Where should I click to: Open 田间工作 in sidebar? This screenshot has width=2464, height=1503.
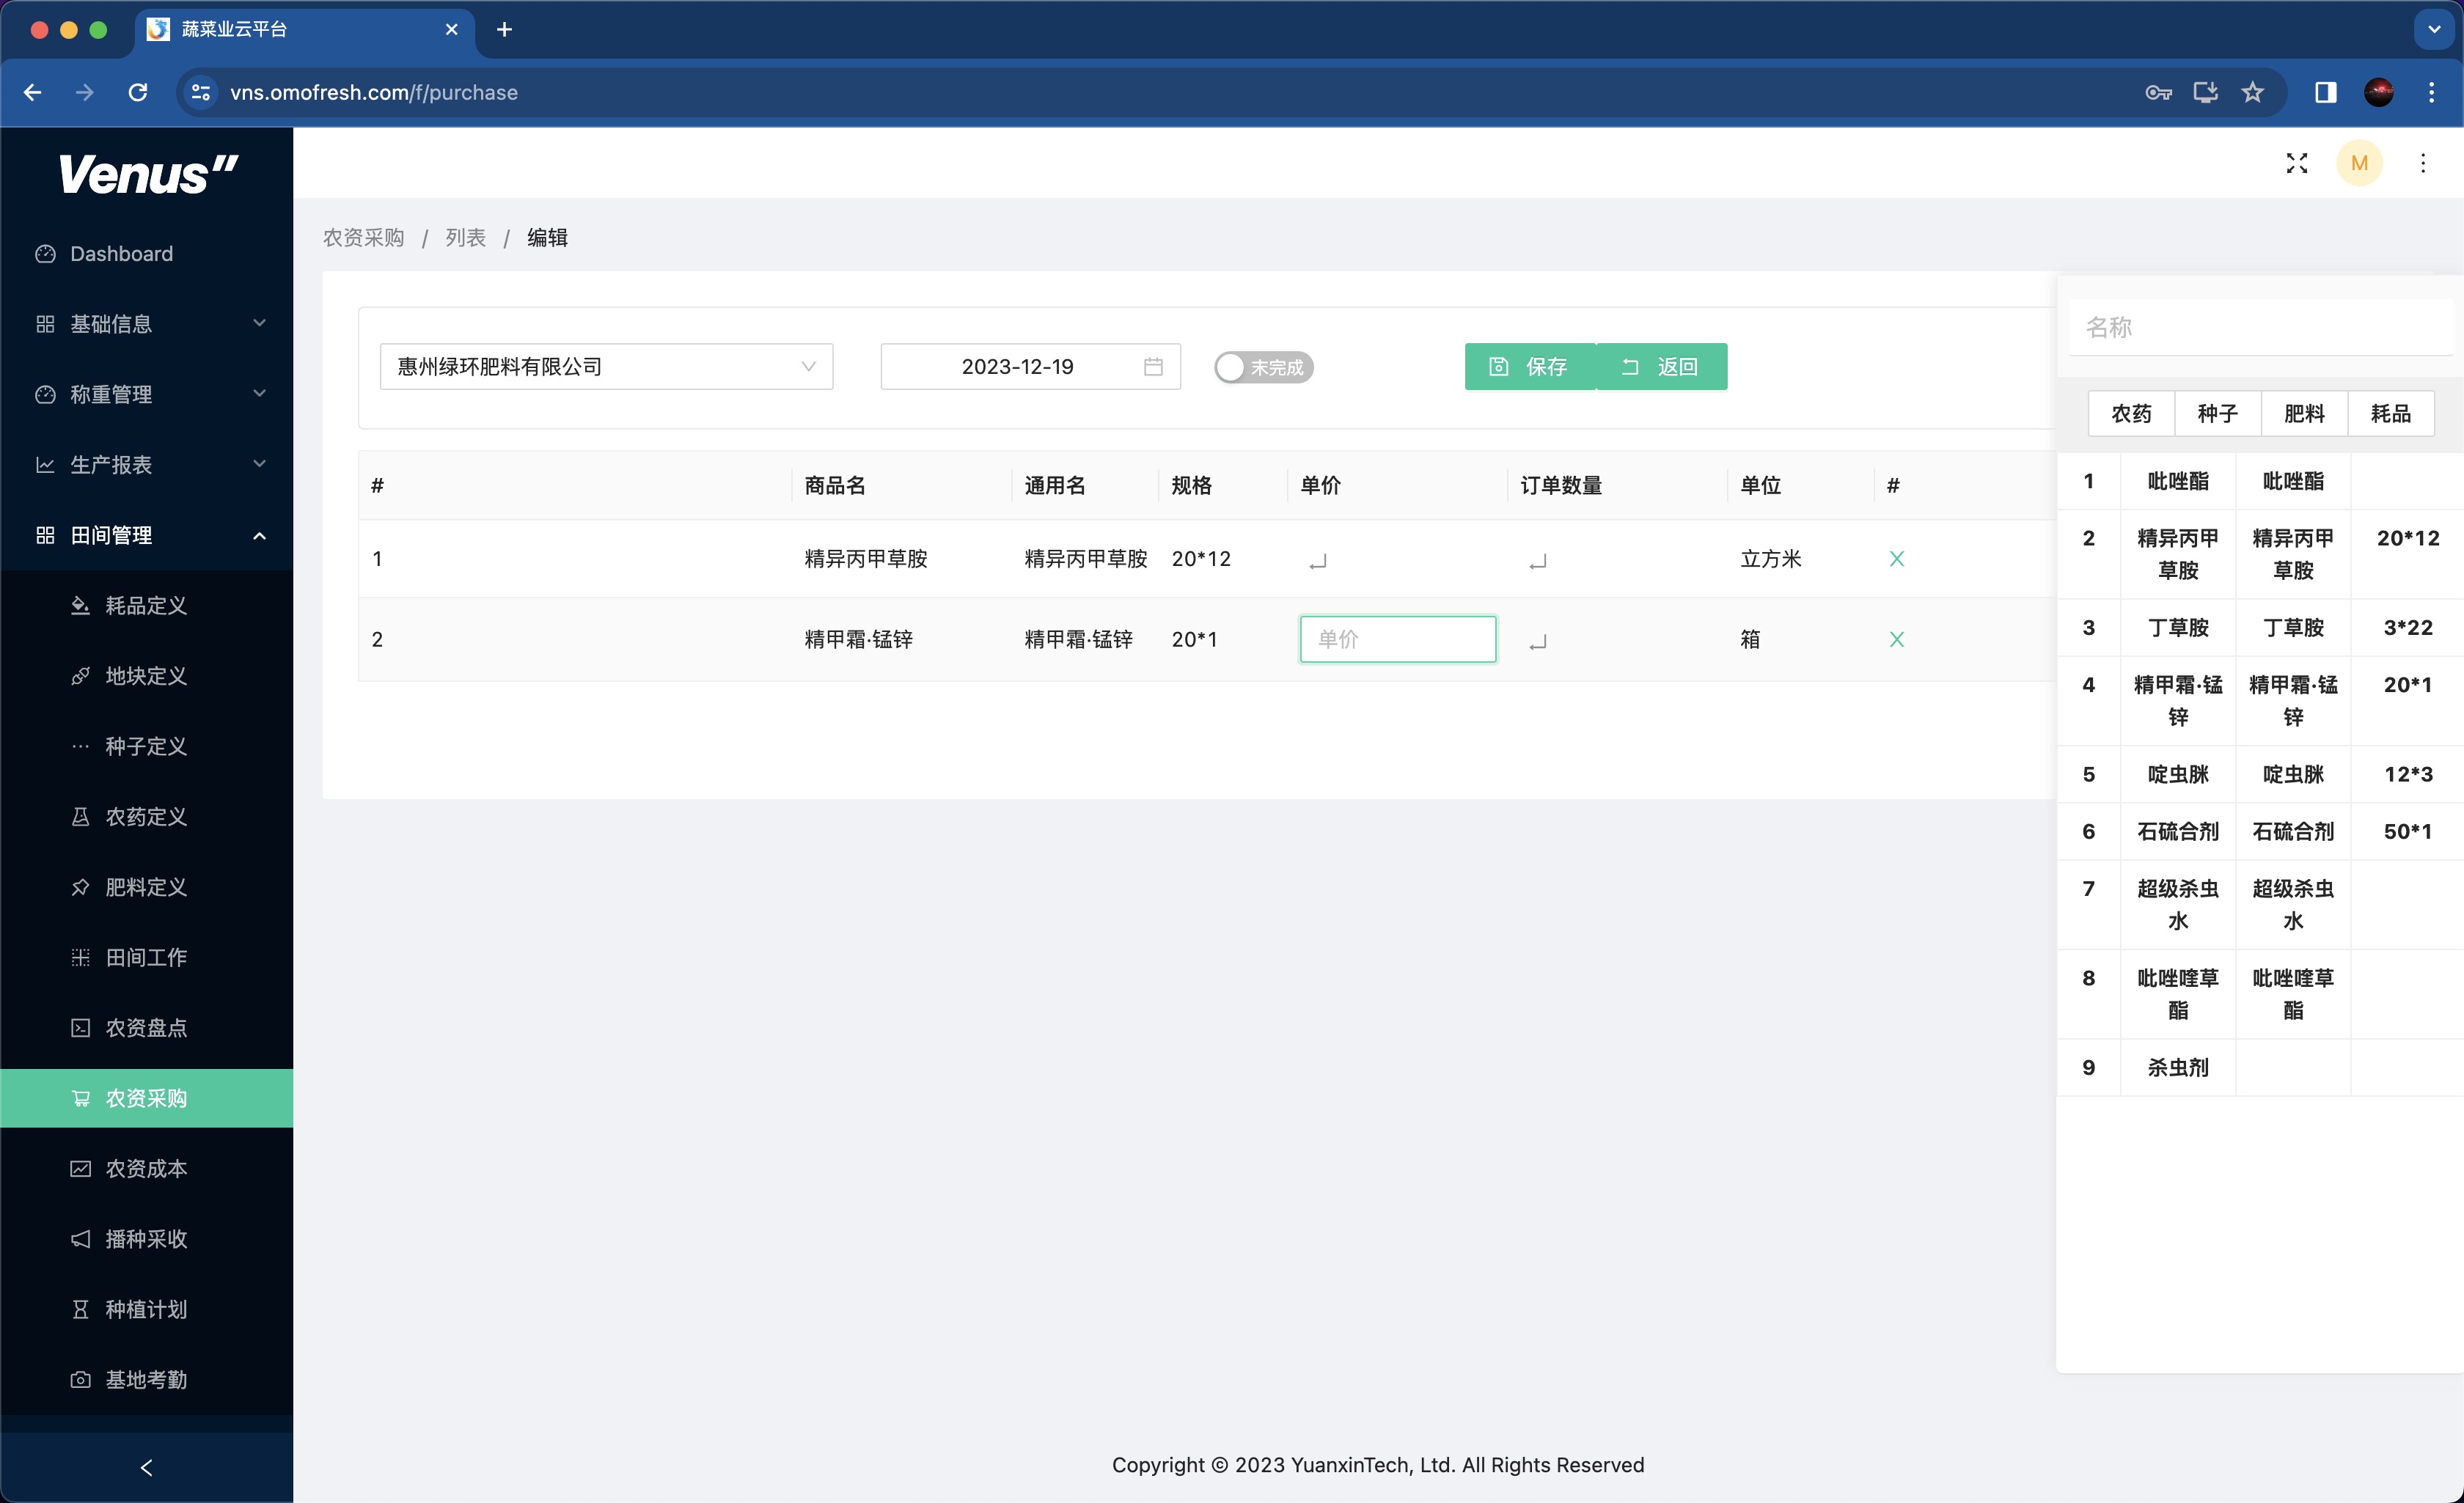146,958
